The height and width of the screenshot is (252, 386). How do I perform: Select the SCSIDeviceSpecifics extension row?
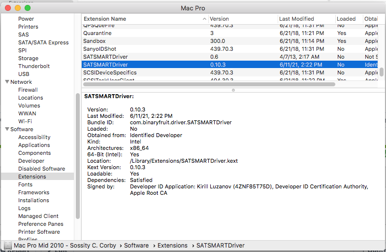pyautogui.click(x=229, y=72)
